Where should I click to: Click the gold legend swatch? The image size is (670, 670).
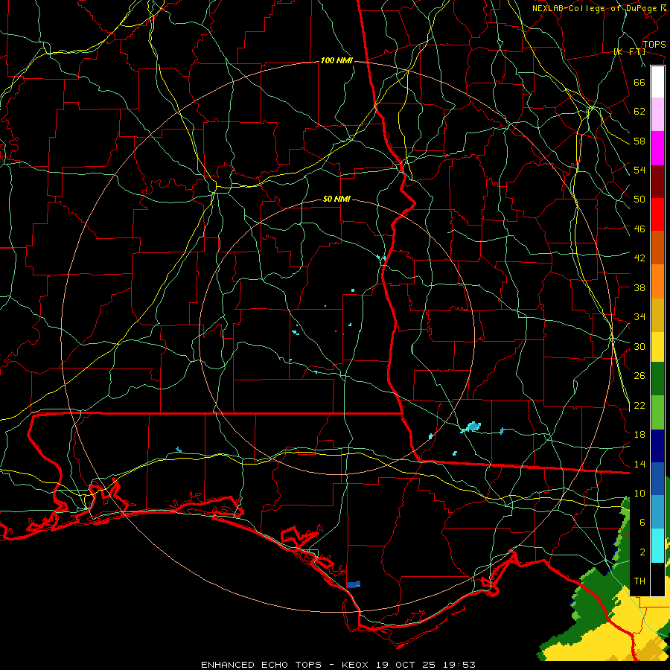tap(657, 315)
